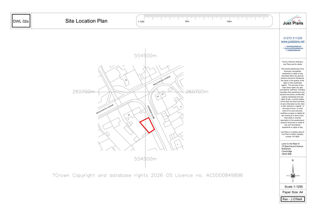Click the '1-1250' label on scale bar
317x211 pixels.
(141, 22)
